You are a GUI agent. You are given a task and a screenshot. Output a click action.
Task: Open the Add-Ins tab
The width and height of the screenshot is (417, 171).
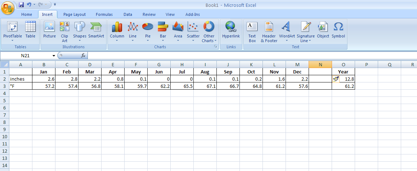pos(193,15)
